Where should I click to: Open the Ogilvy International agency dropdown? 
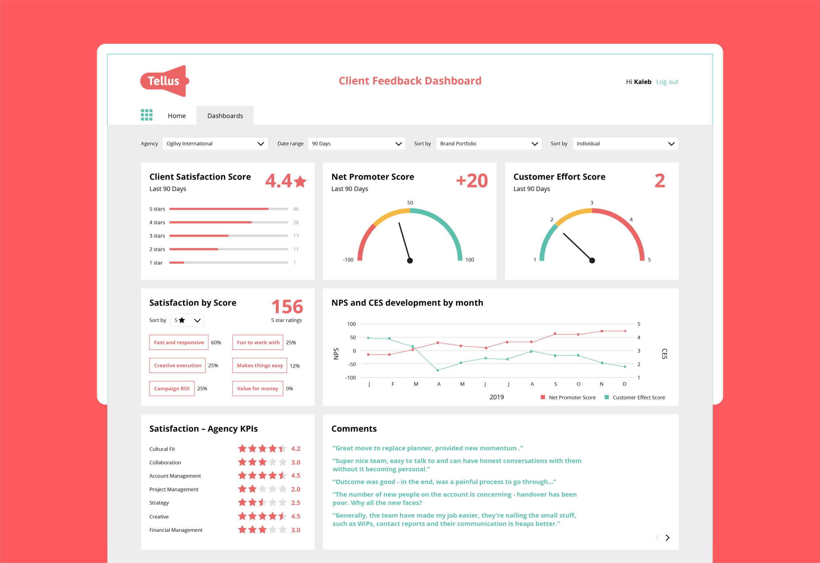215,143
